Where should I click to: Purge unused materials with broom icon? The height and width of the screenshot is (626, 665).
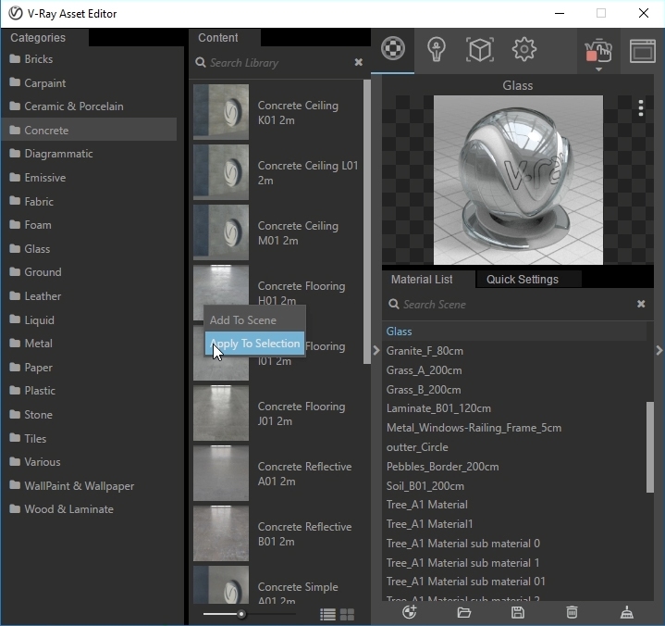point(626,612)
